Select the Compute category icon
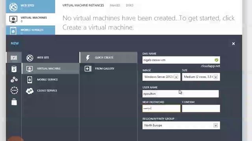The image size is (252, 141). pyautogui.click(x=14, y=58)
